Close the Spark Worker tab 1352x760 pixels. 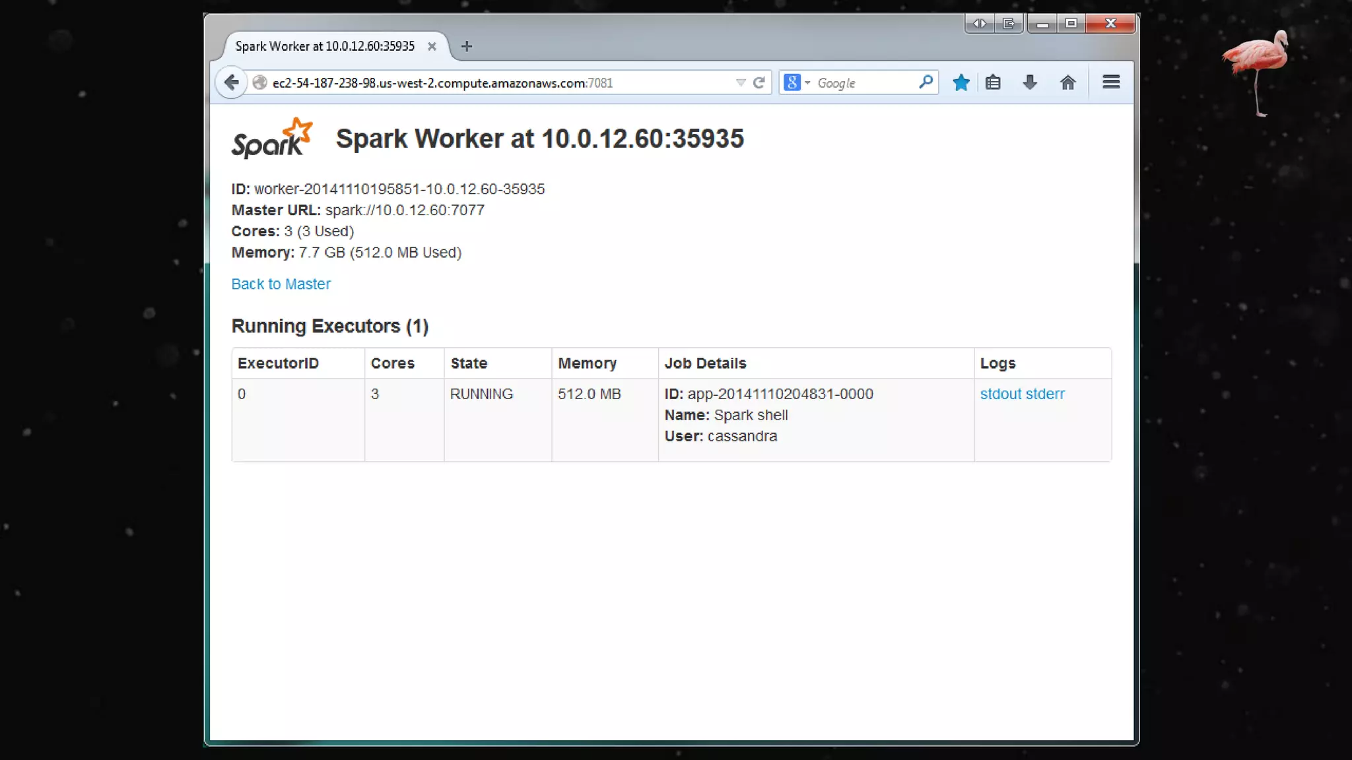pos(432,46)
